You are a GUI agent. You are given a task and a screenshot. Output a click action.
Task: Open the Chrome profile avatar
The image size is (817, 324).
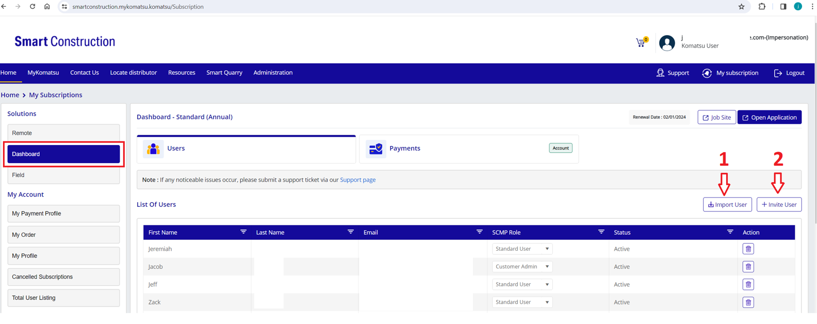pyautogui.click(x=798, y=7)
